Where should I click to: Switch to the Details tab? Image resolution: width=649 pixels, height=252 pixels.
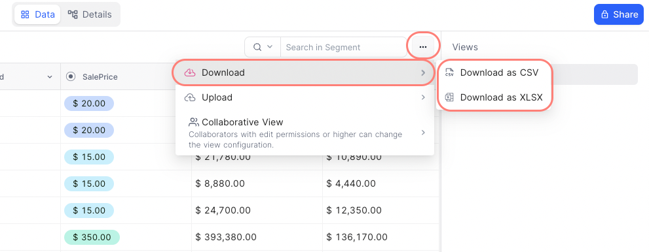point(90,15)
